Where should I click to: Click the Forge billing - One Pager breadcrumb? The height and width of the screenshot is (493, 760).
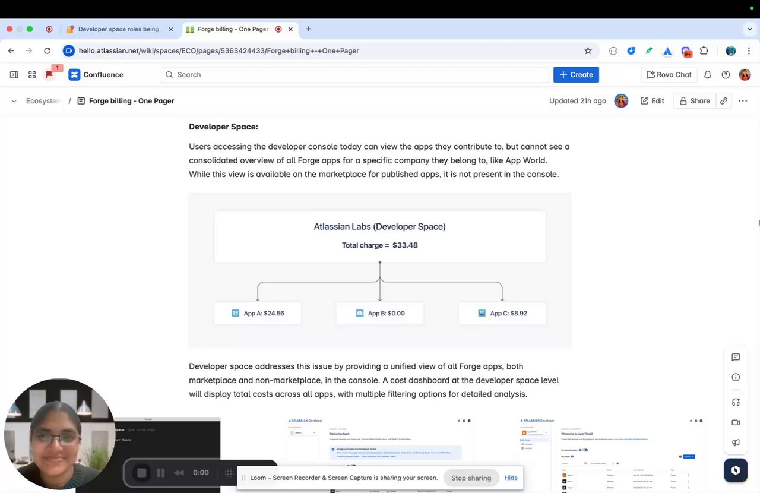pyautogui.click(x=131, y=101)
